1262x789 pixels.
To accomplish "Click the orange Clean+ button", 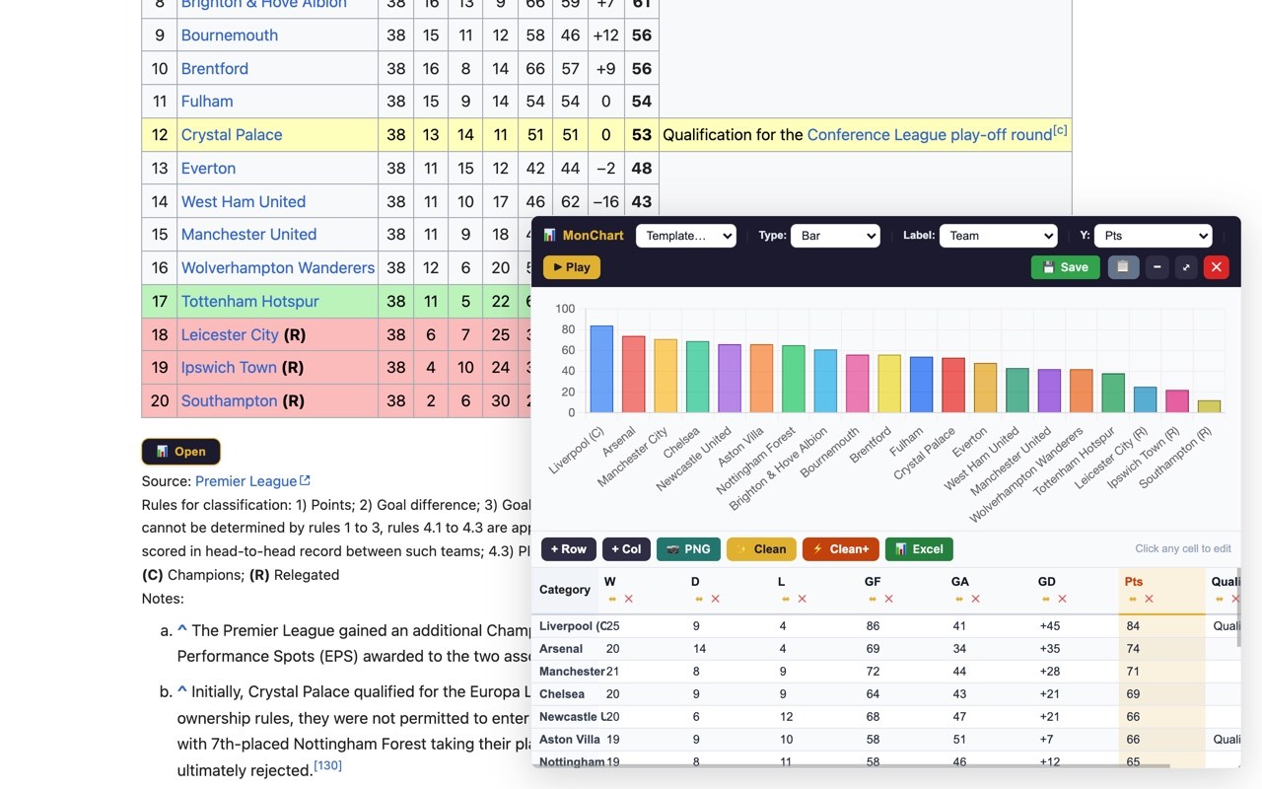I will [x=841, y=549].
